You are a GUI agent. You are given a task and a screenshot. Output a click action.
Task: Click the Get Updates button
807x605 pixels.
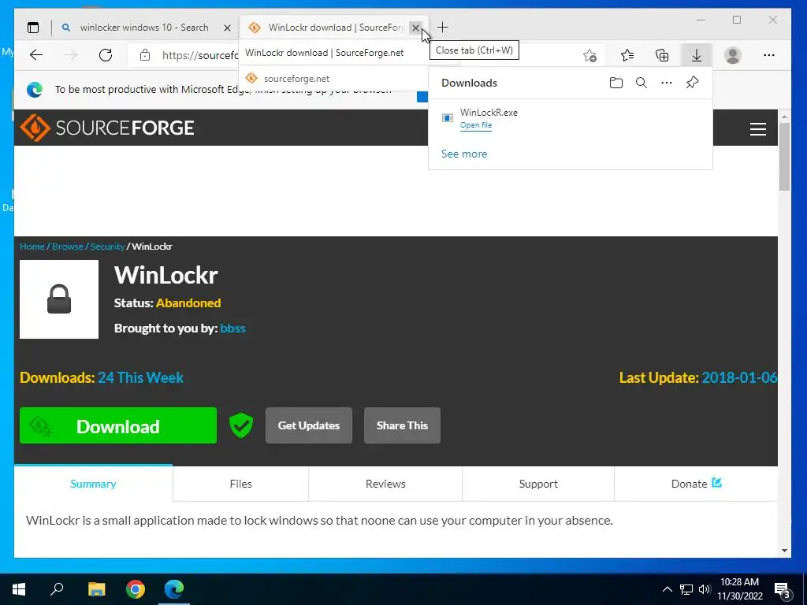point(309,425)
